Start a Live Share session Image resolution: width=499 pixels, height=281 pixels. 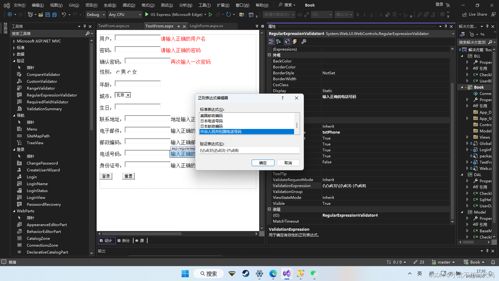[x=475, y=14]
